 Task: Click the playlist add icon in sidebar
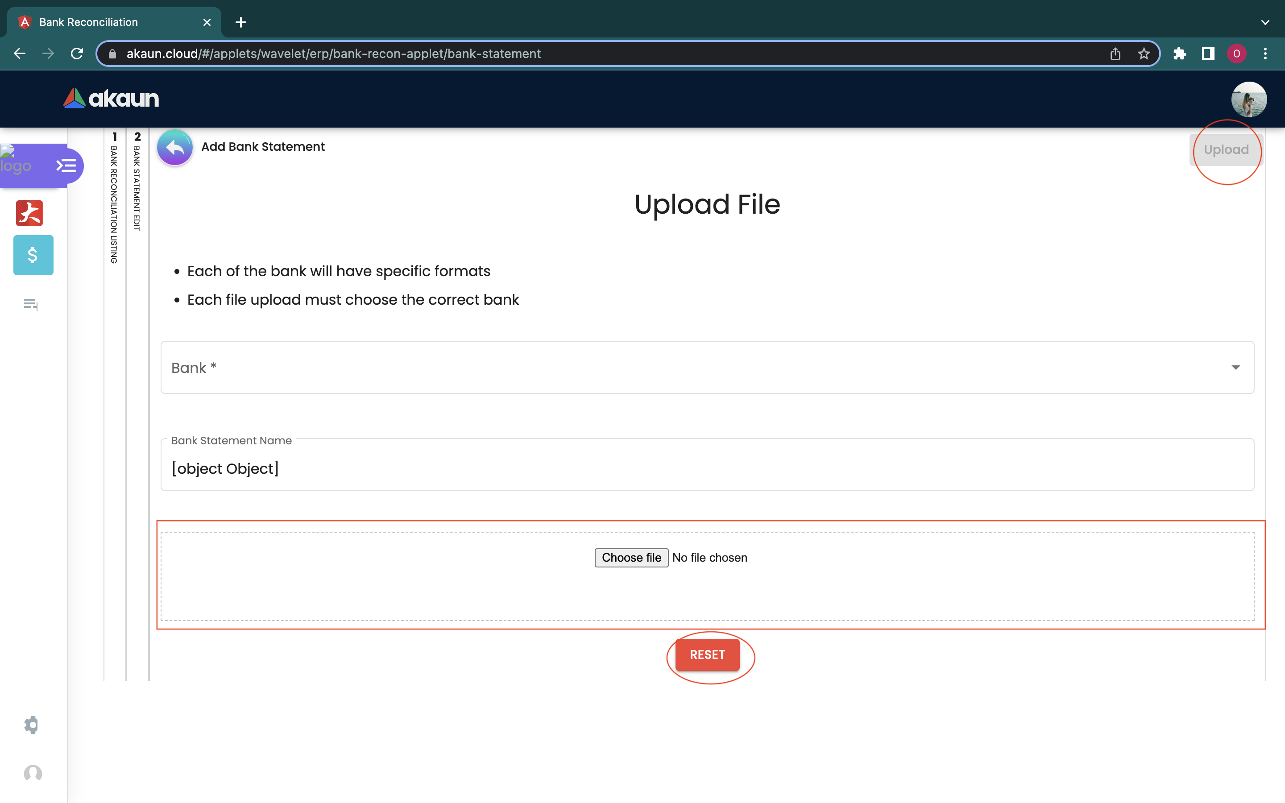click(31, 304)
